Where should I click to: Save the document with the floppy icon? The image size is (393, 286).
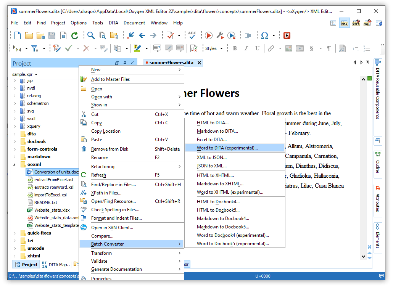point(52,35)
